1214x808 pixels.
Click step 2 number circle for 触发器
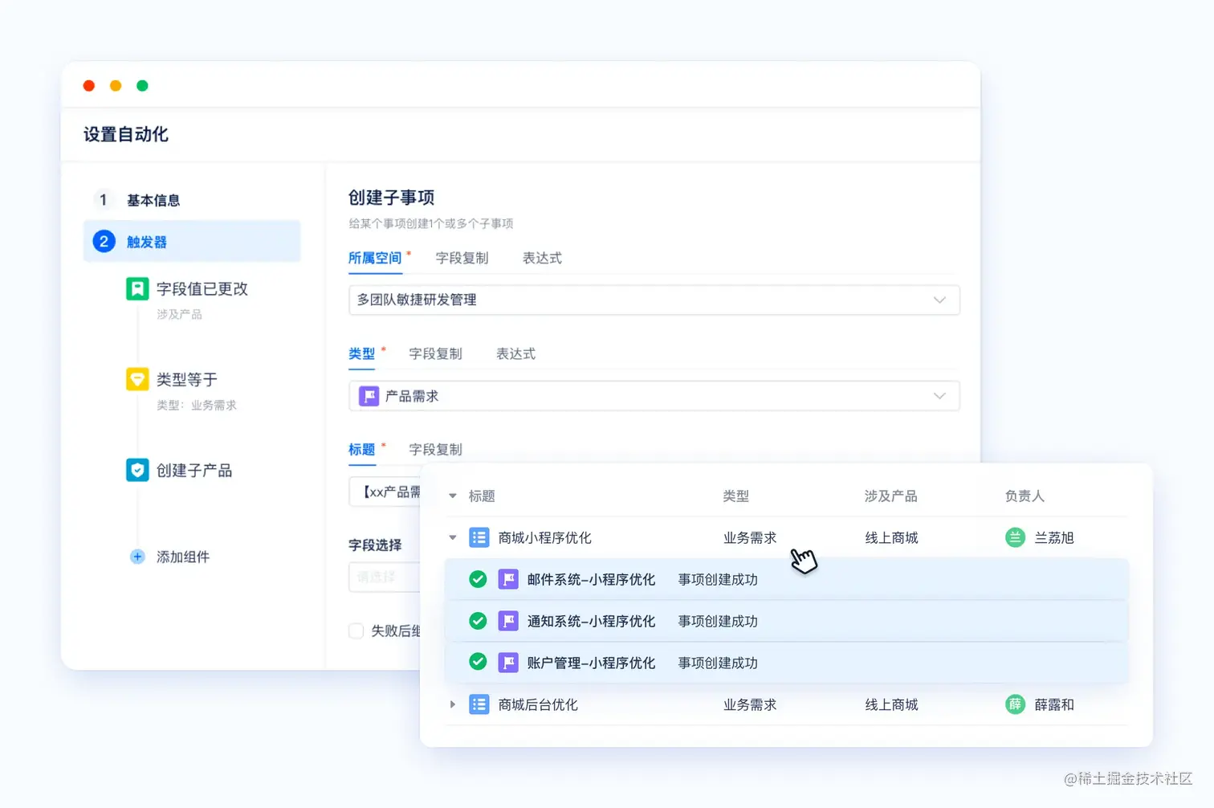point(104,241)
